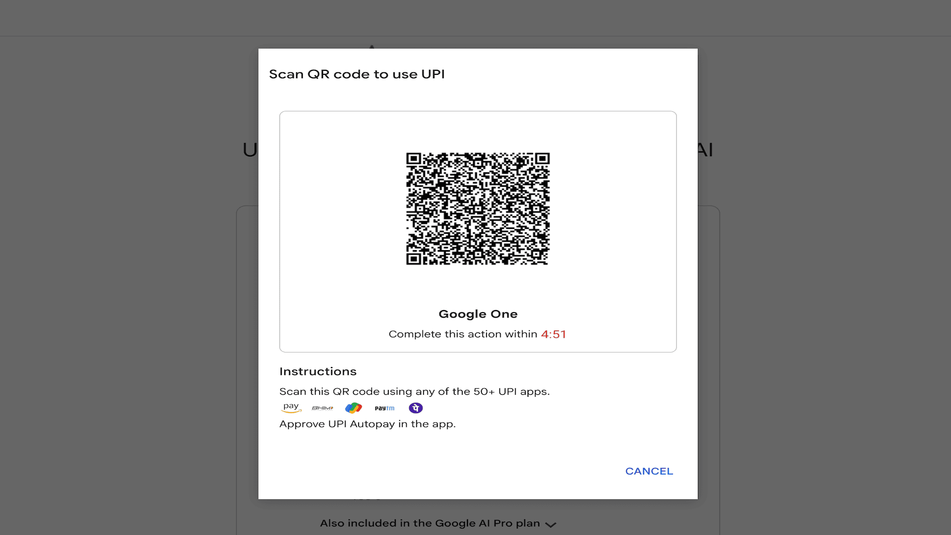Click the Google One merchant label
The height and width of the screenshot is (535, 951).
point(478,314)
